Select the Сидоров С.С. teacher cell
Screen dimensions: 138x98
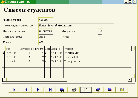[97, 62]
